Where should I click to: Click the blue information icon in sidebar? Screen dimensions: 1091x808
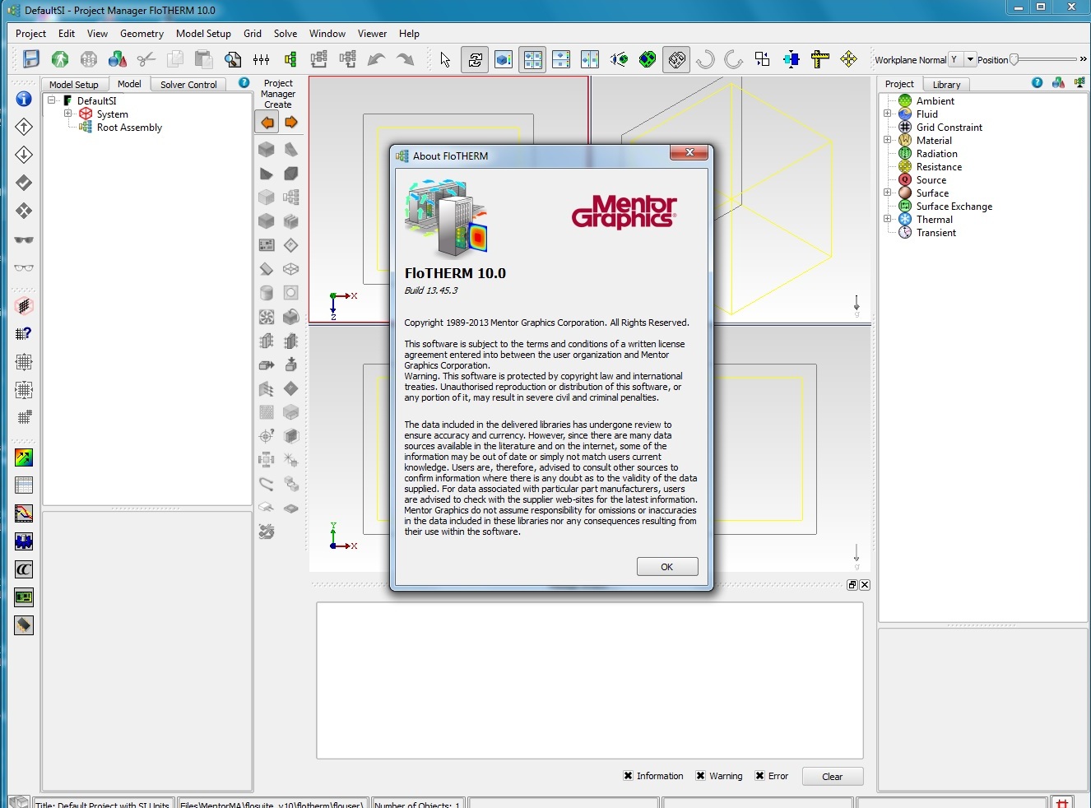[x=24, y=99]
